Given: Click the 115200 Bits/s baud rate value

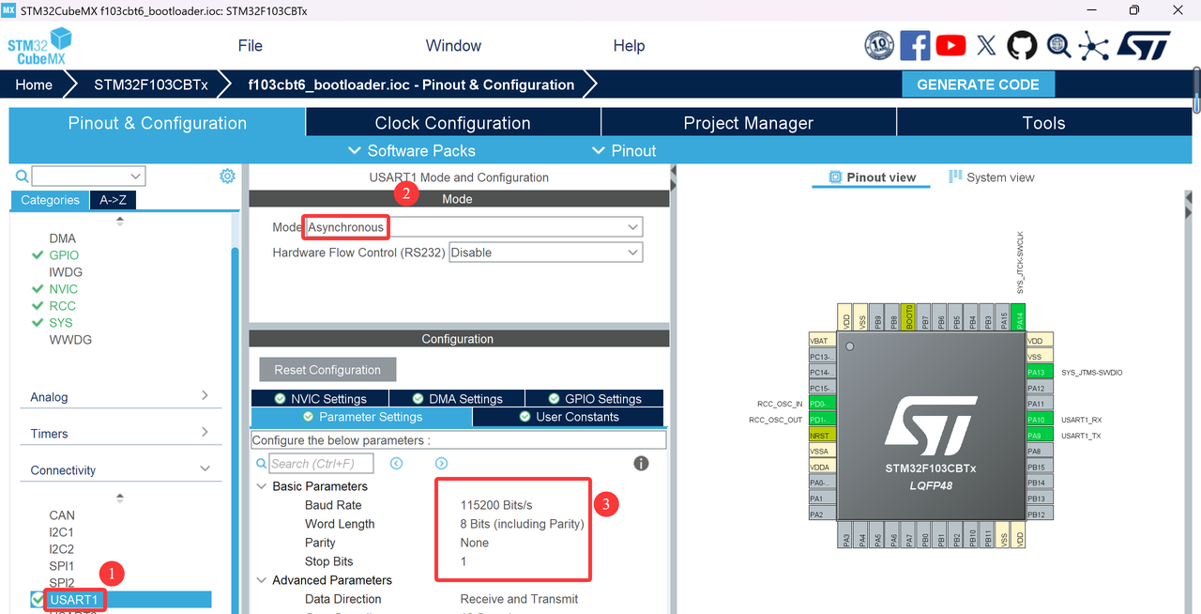Looking at the screenshot, I should coord(496,505).
